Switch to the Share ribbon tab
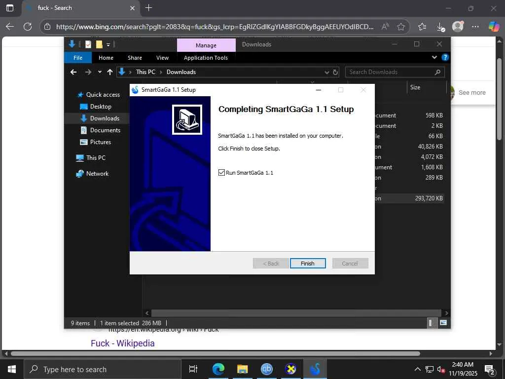The height and width of the screenshot is (379, 505). 135,58
